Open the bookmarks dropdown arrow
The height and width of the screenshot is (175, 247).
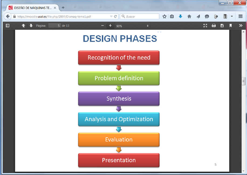231,16
